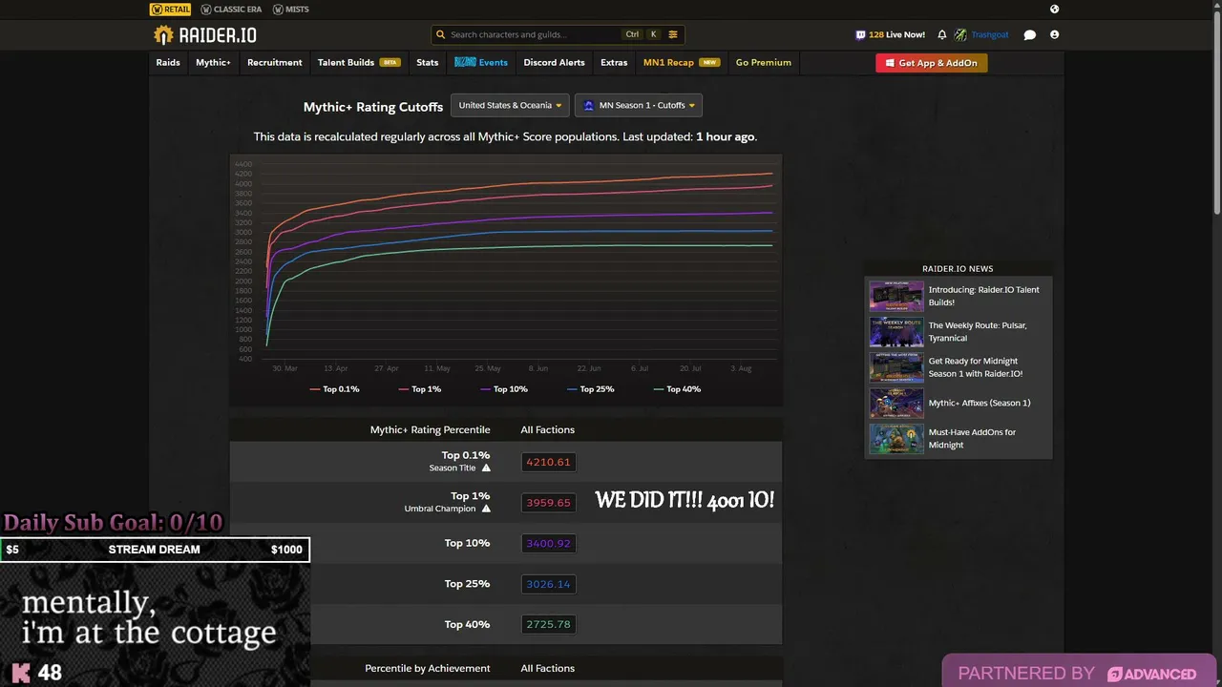Open the Raider.IO home logo

coord(204,35)
